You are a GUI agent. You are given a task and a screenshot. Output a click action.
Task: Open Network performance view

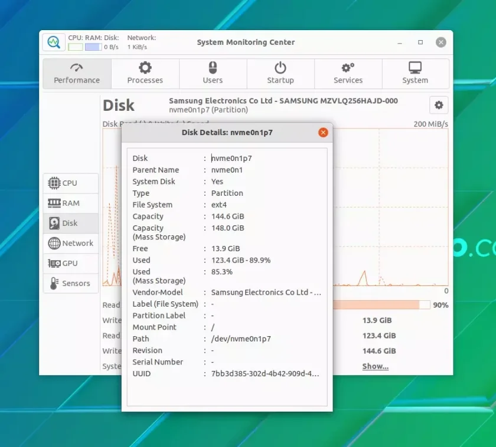70,243
